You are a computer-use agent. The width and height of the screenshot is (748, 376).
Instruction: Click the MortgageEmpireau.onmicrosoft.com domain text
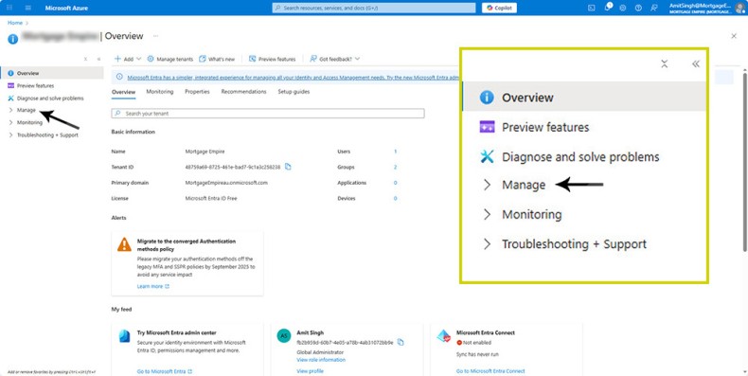(226, 183)
